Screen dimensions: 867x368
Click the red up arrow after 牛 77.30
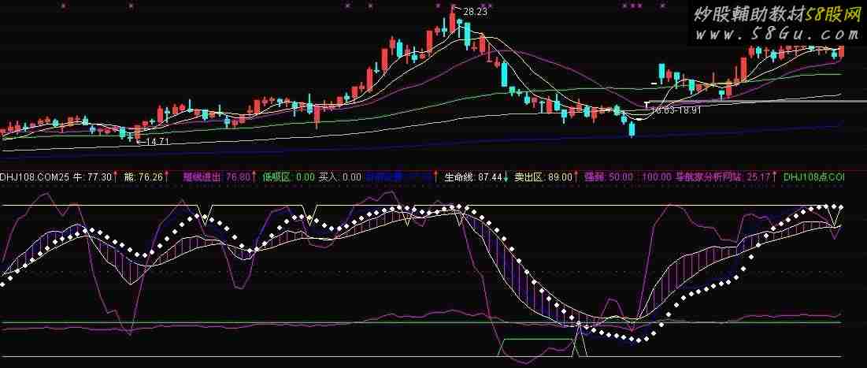115,177
